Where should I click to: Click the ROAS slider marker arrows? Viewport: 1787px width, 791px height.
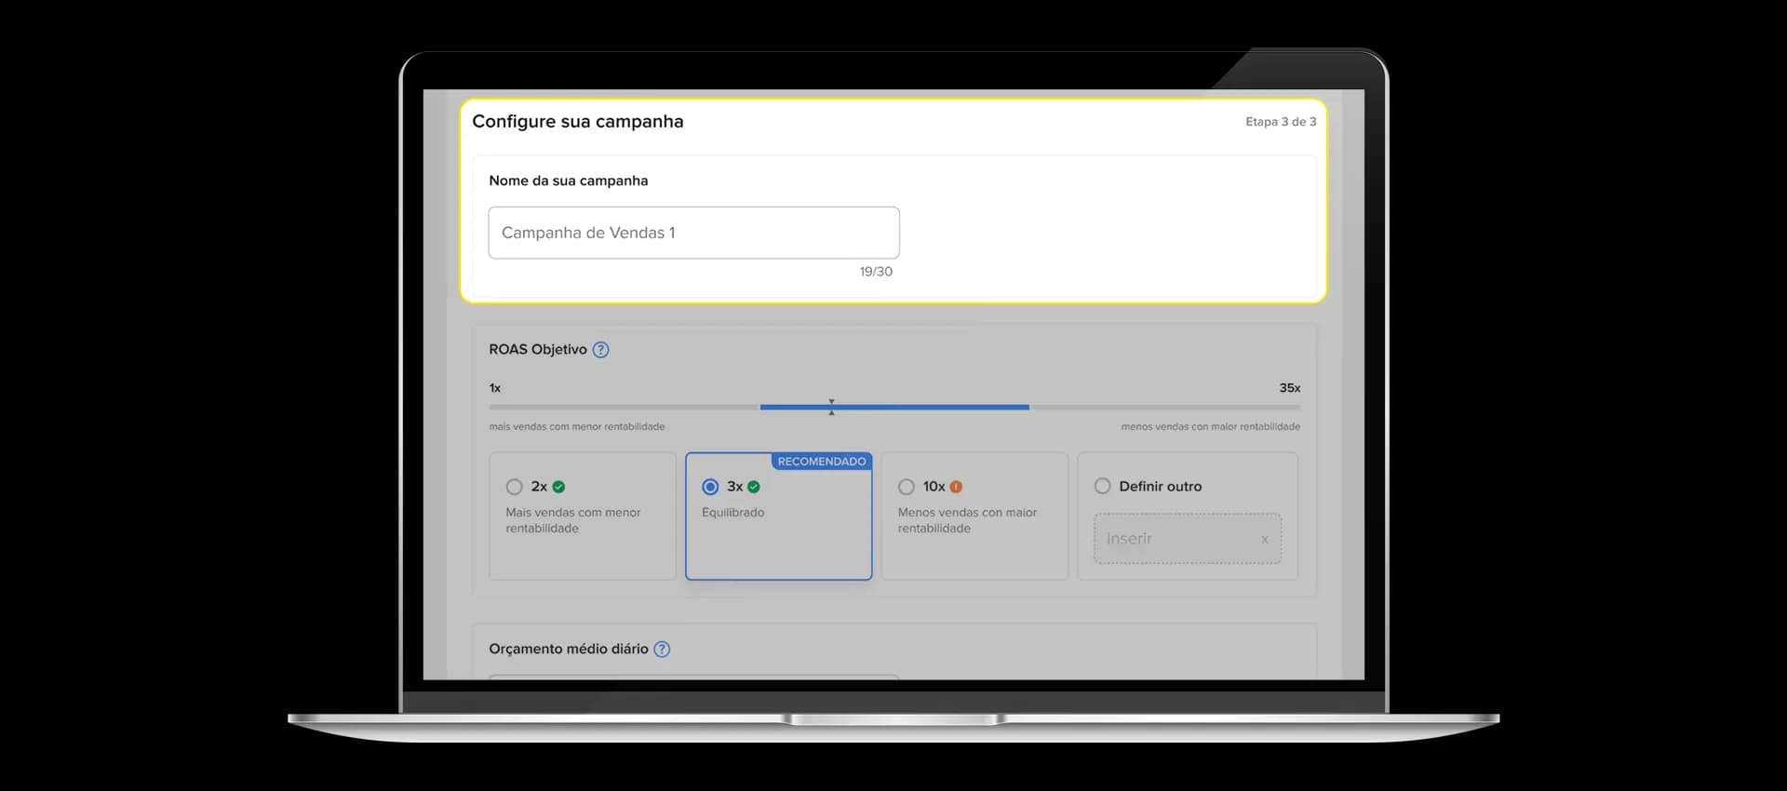831,407
